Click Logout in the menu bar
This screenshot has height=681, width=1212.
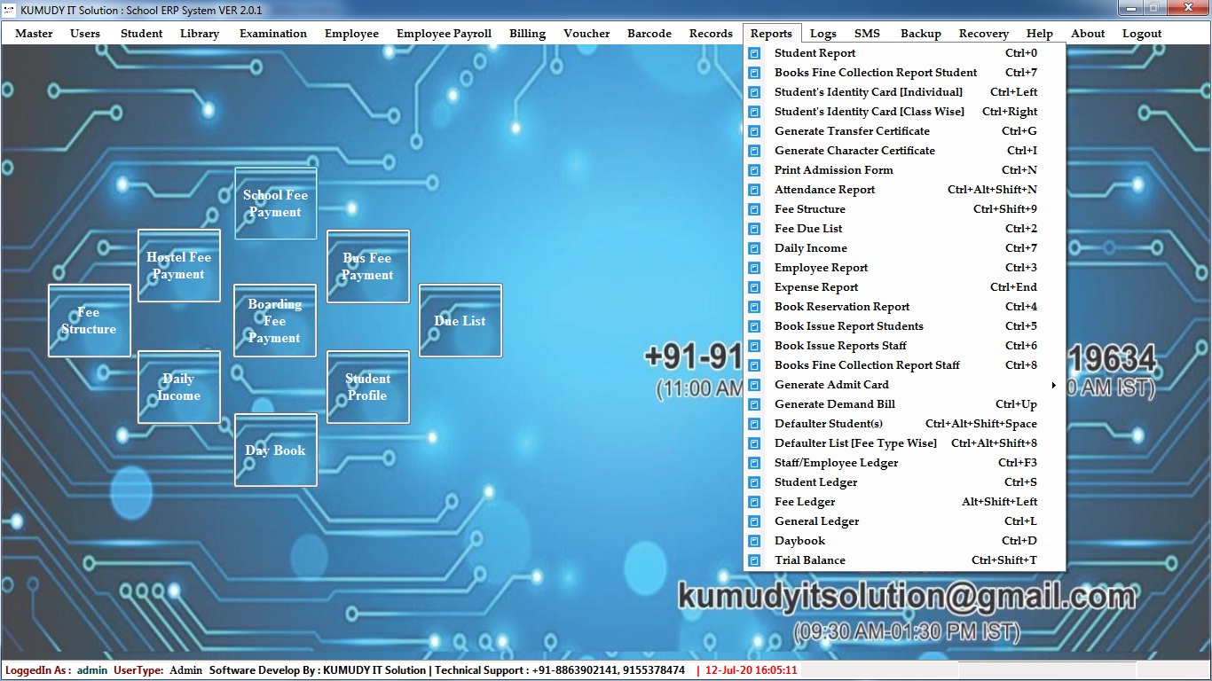[1141, 34]
